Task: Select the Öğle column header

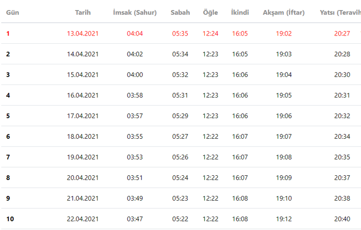Action: (210, 12)
